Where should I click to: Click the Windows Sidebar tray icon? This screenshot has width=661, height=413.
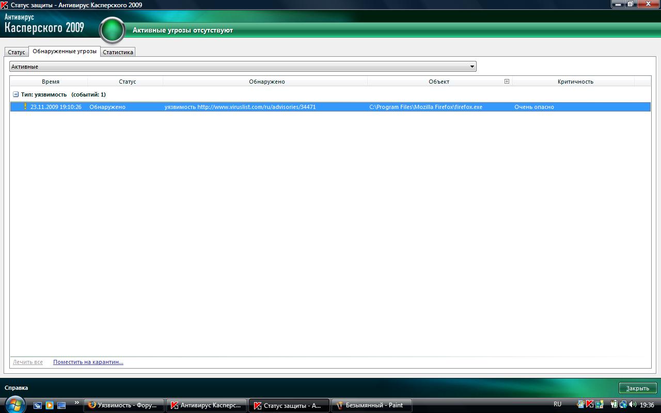599,405
